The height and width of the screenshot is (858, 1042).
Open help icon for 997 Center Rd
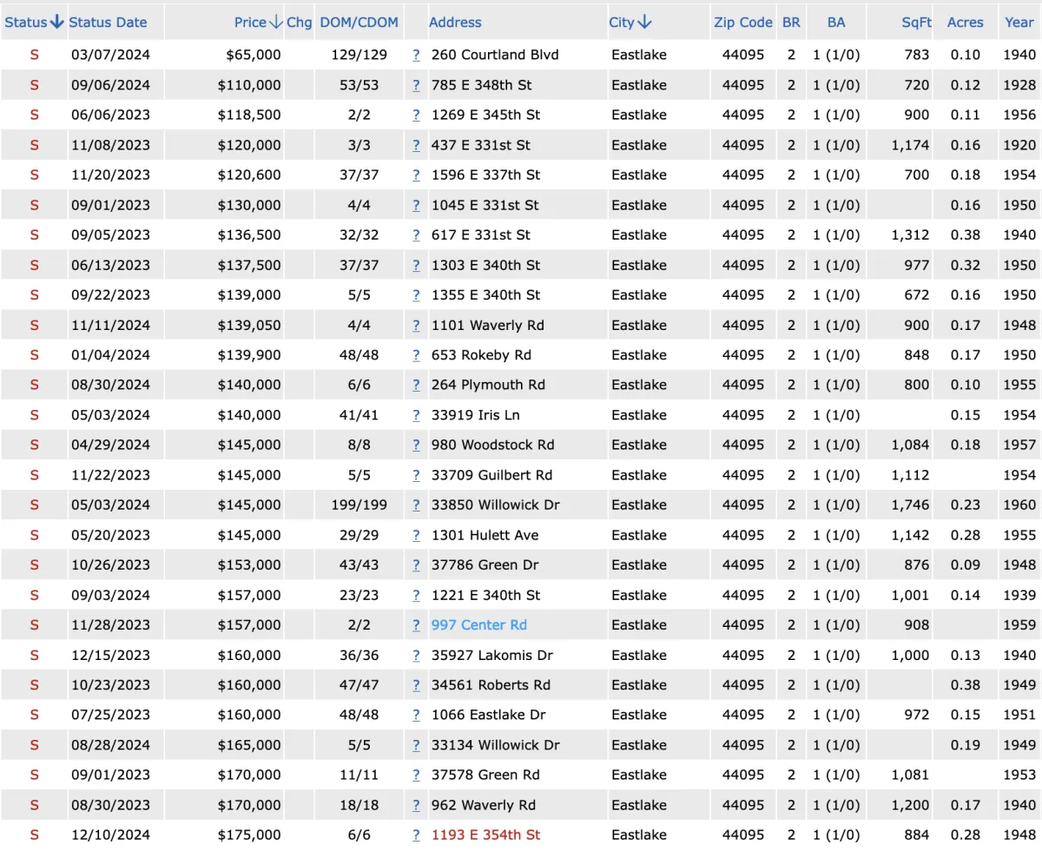pos(416,624)
